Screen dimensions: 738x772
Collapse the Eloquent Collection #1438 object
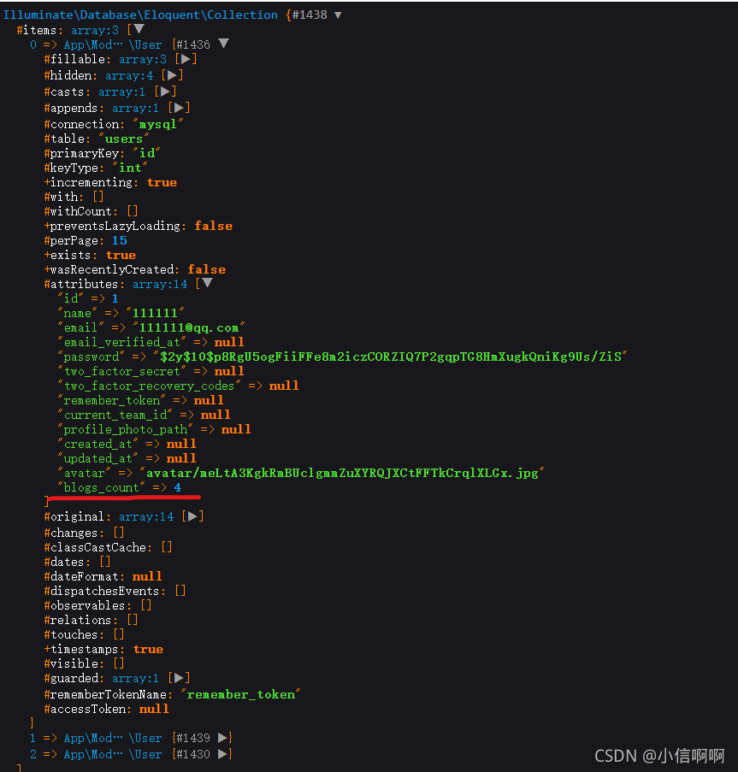pyautogui.click(x=338, y=15)
